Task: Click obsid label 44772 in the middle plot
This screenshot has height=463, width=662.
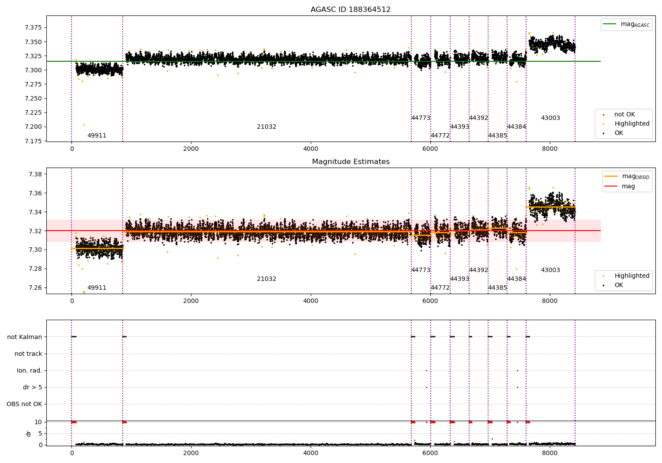Action: coord(440,288)
